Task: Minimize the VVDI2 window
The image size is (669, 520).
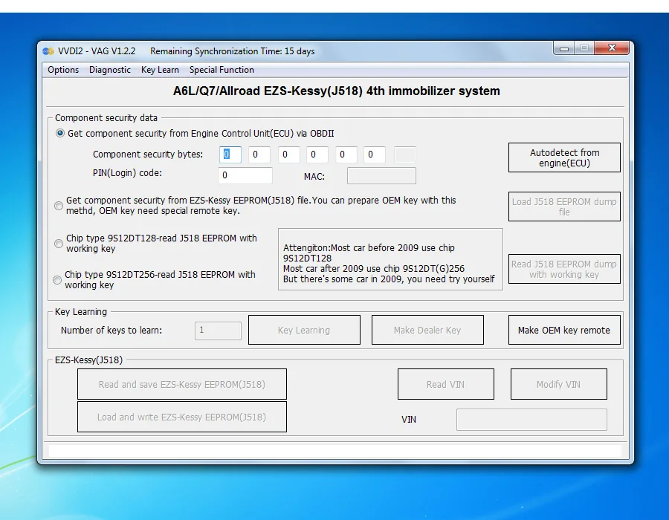Action: pyautogui.click(x=564, y=48)
